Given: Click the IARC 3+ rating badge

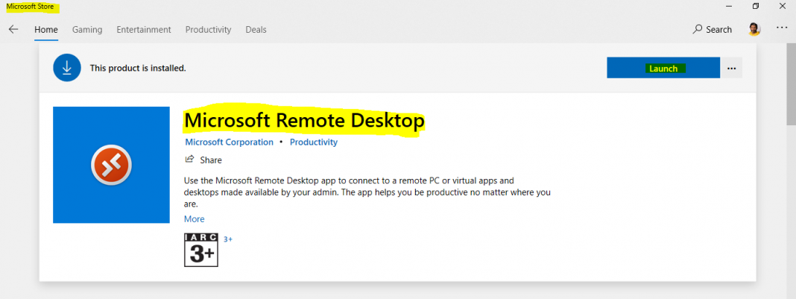Looking at the screenshot, I should click(x=201, y=251).
